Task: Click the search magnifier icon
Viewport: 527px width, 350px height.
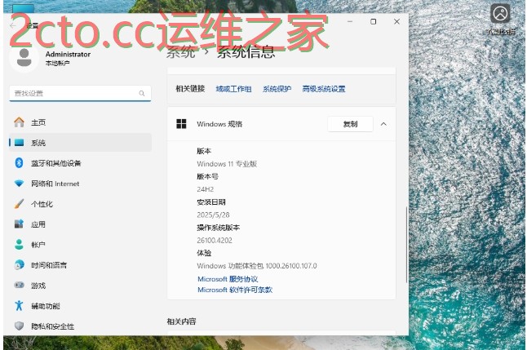Action: coord(142,93)
